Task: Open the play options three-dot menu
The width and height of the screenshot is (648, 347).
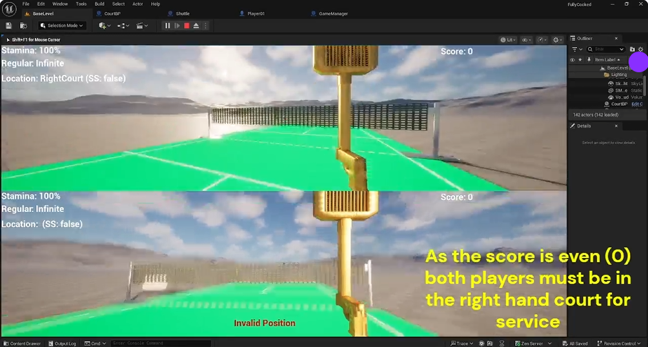Action: click(x=205, y=26)
